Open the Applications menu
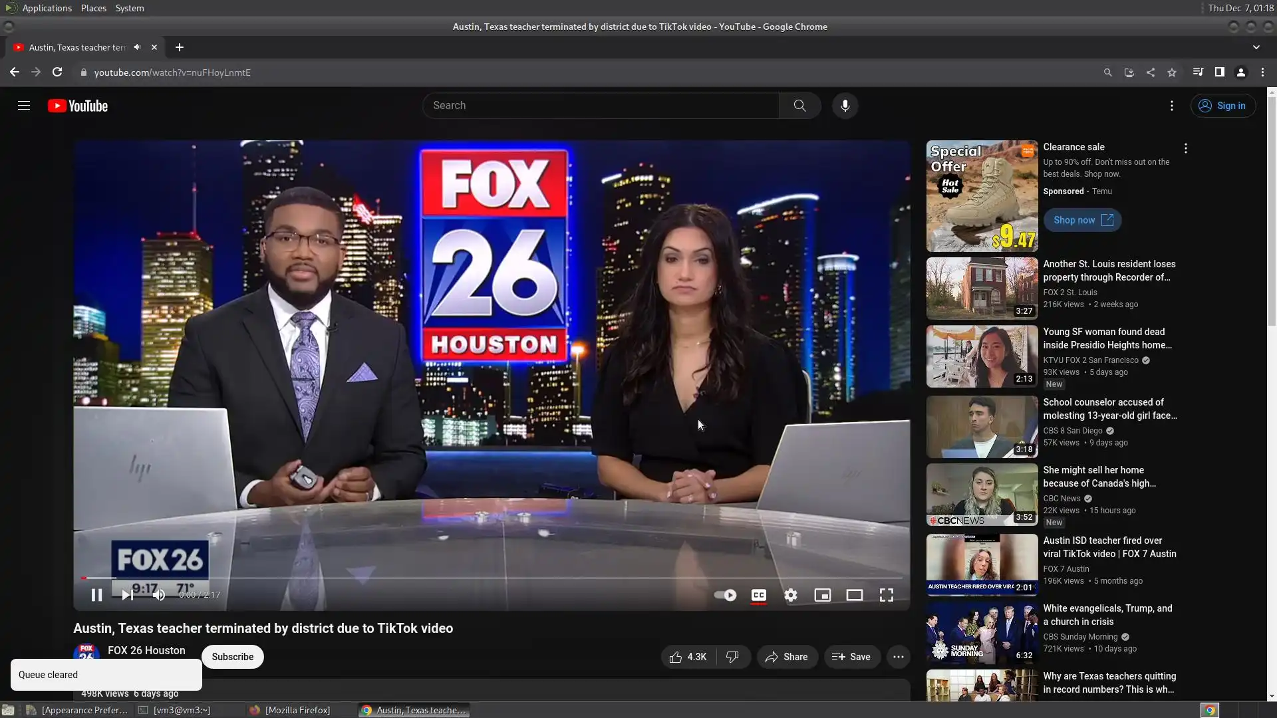This screenshot has width=1277, height=718. (x=47, y=8)
